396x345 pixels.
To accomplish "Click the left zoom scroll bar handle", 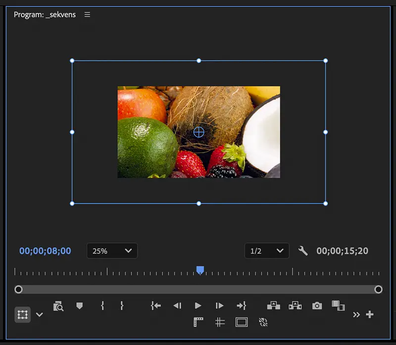I will [18, 290].
